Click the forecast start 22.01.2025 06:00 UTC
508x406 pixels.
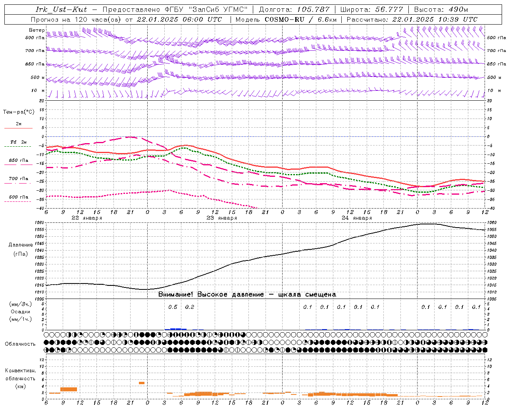[179, 19]
